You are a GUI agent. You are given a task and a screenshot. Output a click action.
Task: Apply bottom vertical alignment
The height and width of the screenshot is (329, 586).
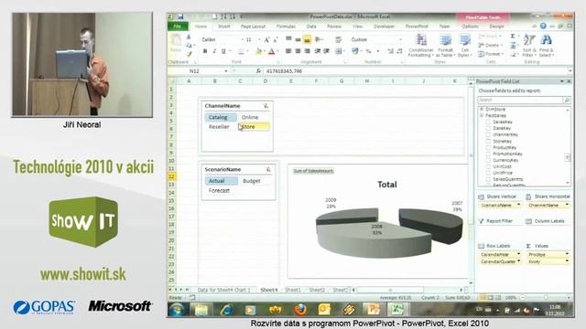point(307,39)
